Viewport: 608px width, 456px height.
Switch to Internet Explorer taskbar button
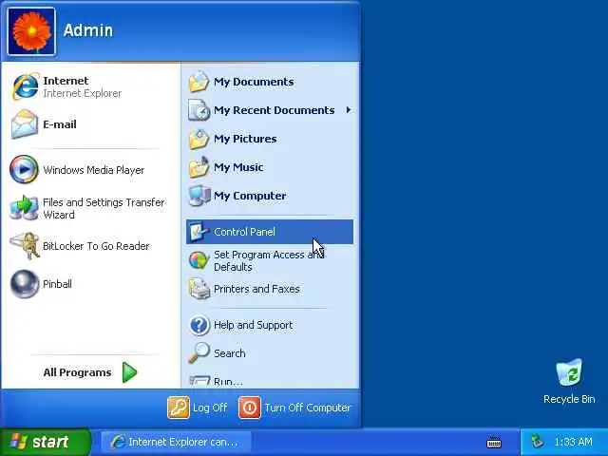point(177,442)
